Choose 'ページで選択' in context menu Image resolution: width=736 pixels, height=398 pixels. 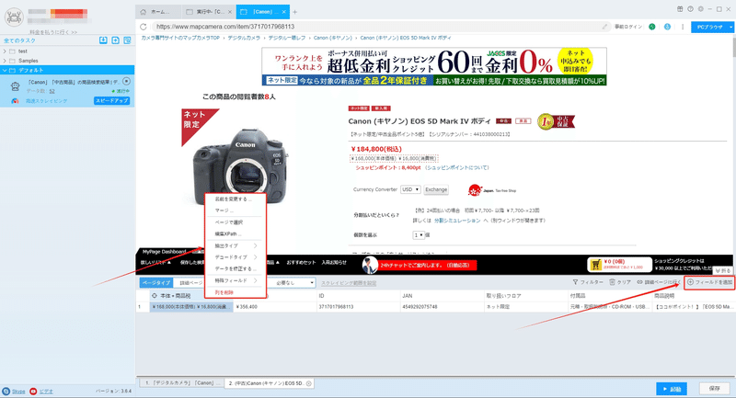point(236,222)
